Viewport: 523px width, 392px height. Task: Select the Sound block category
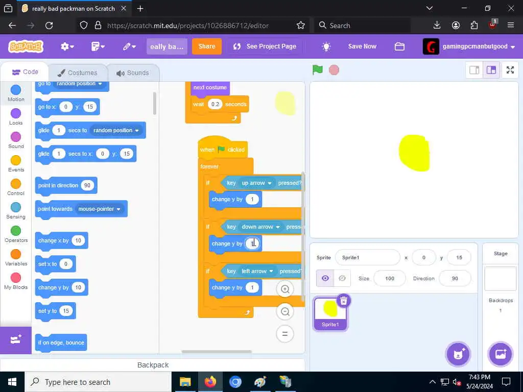point(16,140)
